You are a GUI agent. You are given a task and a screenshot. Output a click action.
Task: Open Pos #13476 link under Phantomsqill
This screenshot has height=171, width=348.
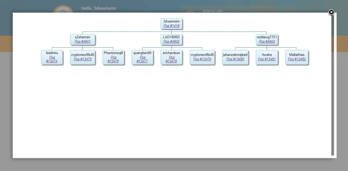click(113, 59)
